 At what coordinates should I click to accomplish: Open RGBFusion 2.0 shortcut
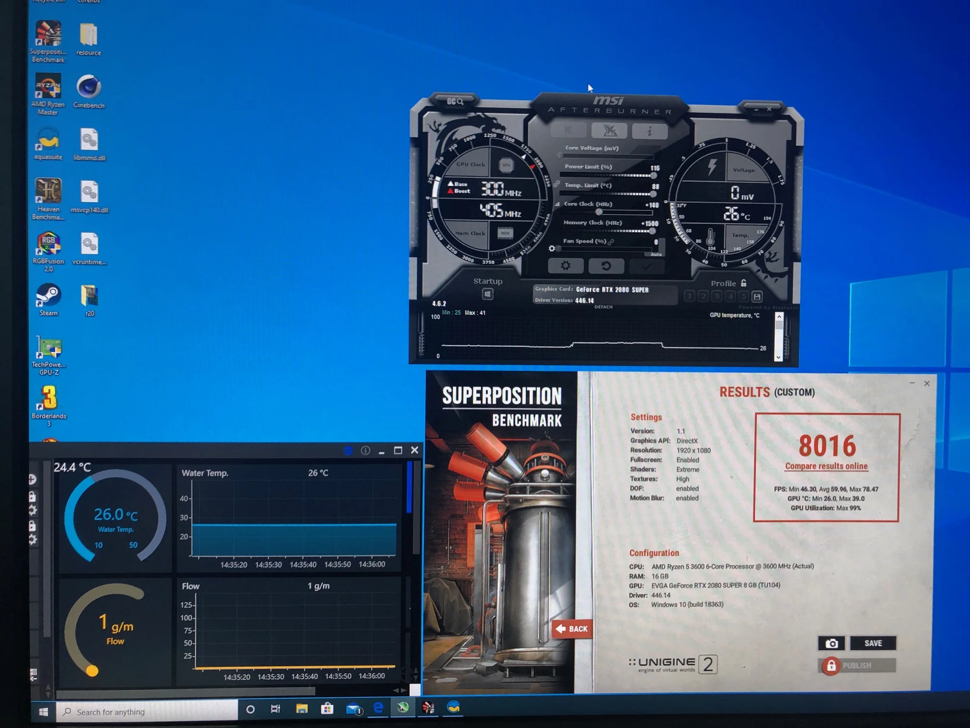click(48, 251)
